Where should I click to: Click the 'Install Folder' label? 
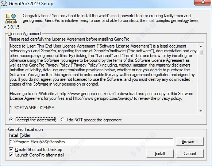click(20, 135)
